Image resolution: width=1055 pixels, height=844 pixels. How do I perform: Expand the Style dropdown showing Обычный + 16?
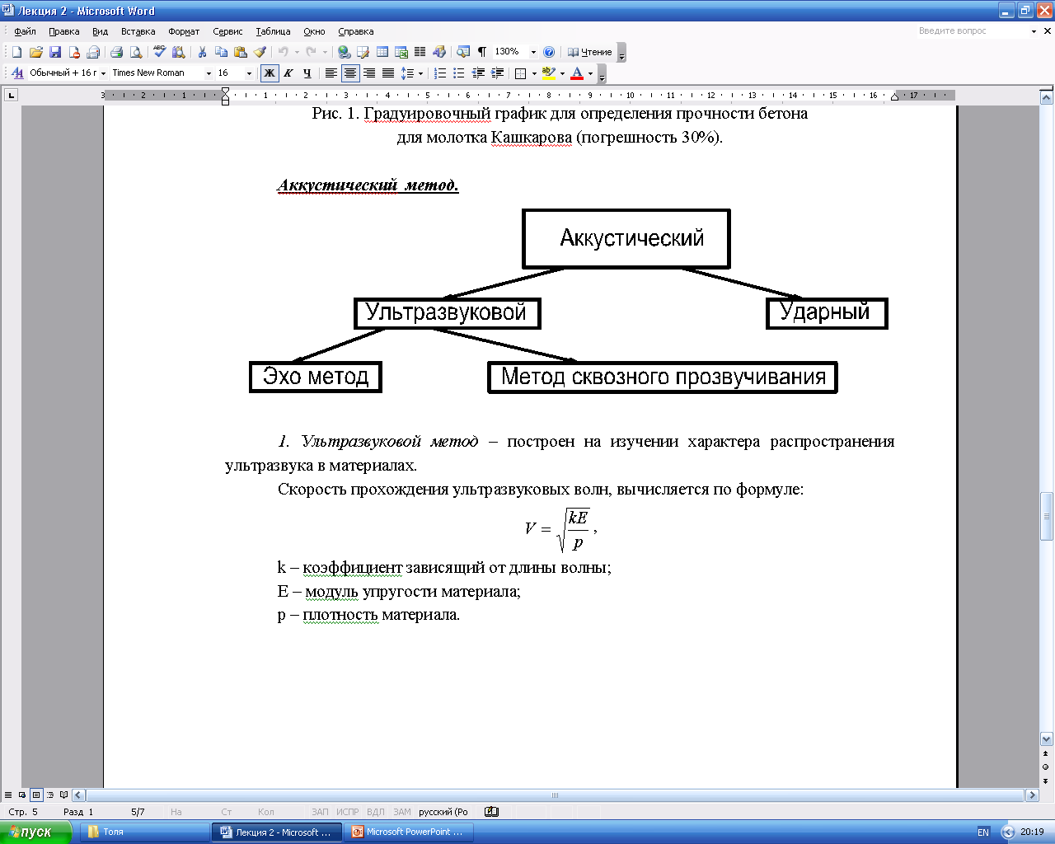point(104,73)
